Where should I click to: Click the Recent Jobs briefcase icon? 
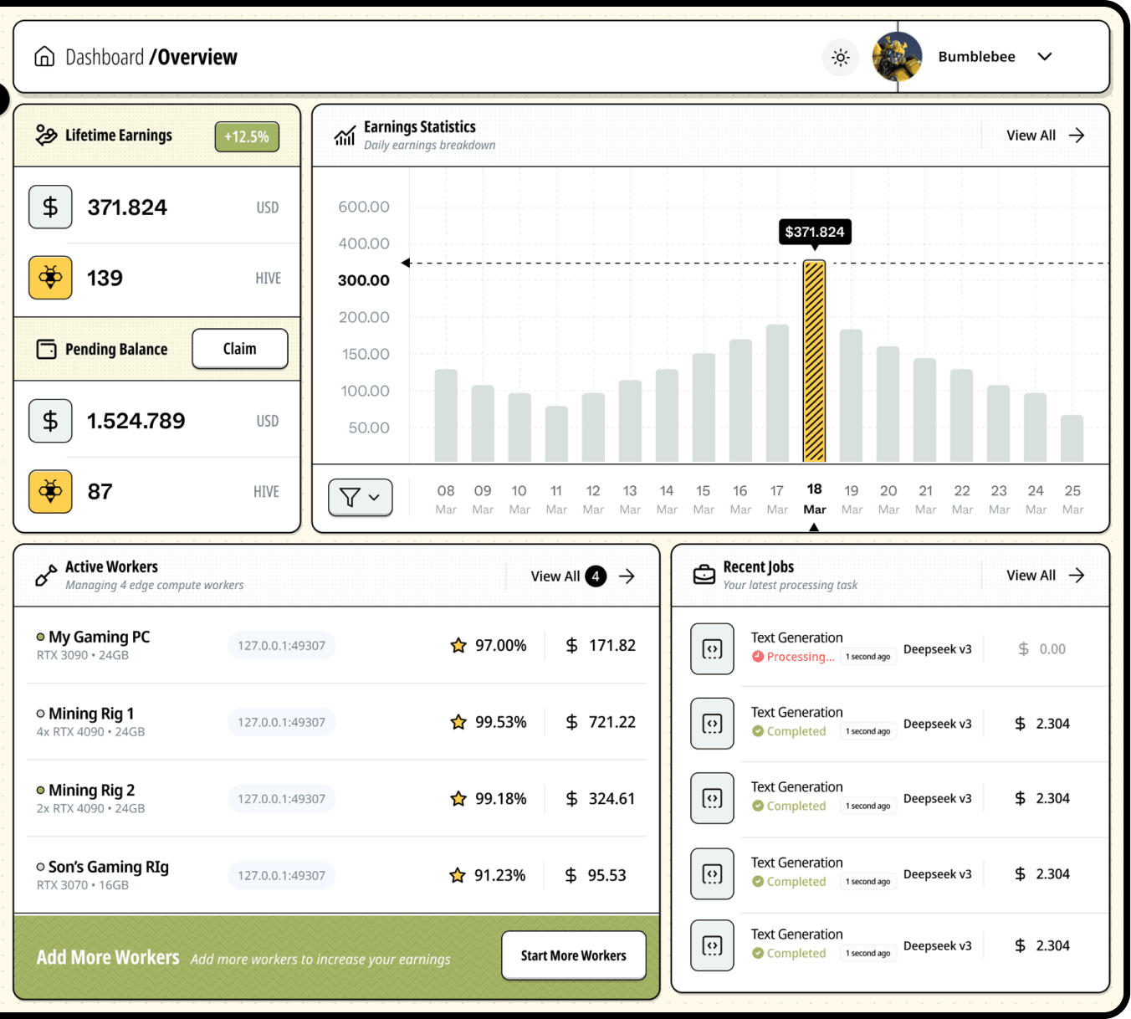(704, 575)
